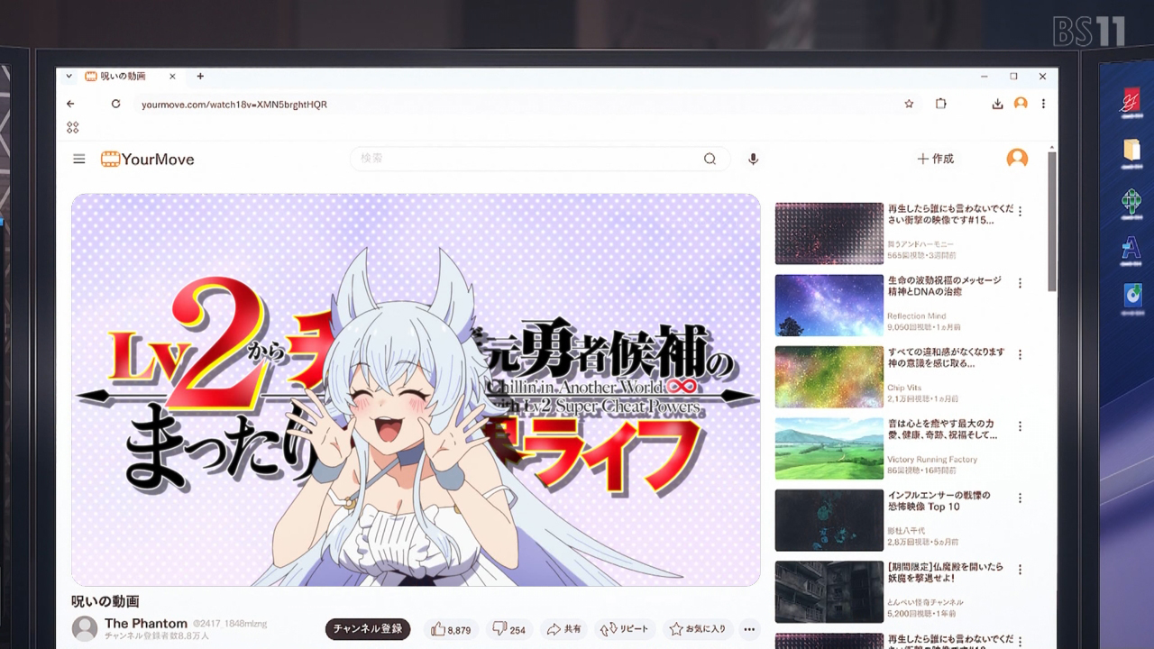
Task: Click the main video player showing the Lv2 anime
Action: pos(416,389)
